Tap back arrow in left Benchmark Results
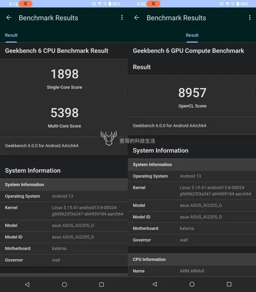 (x=9, y=18)
